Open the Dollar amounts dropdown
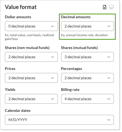 click(x=31, y=26)
